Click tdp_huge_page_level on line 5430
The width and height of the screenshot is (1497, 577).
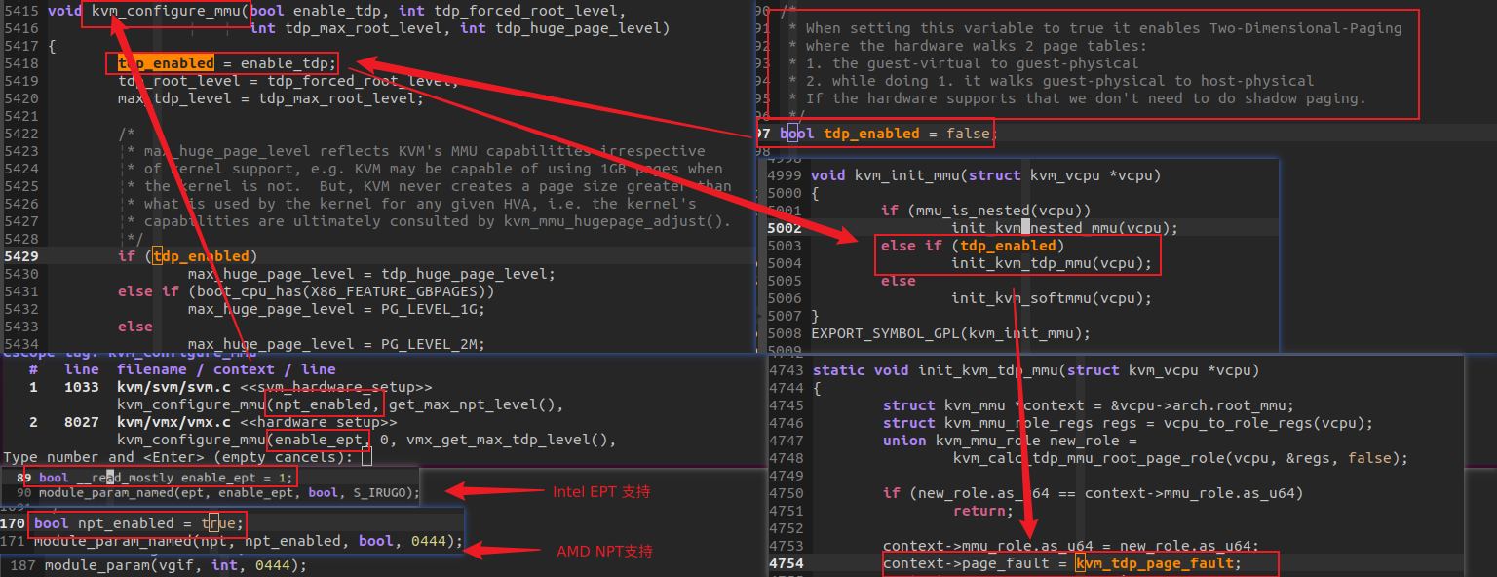point(464,274)
